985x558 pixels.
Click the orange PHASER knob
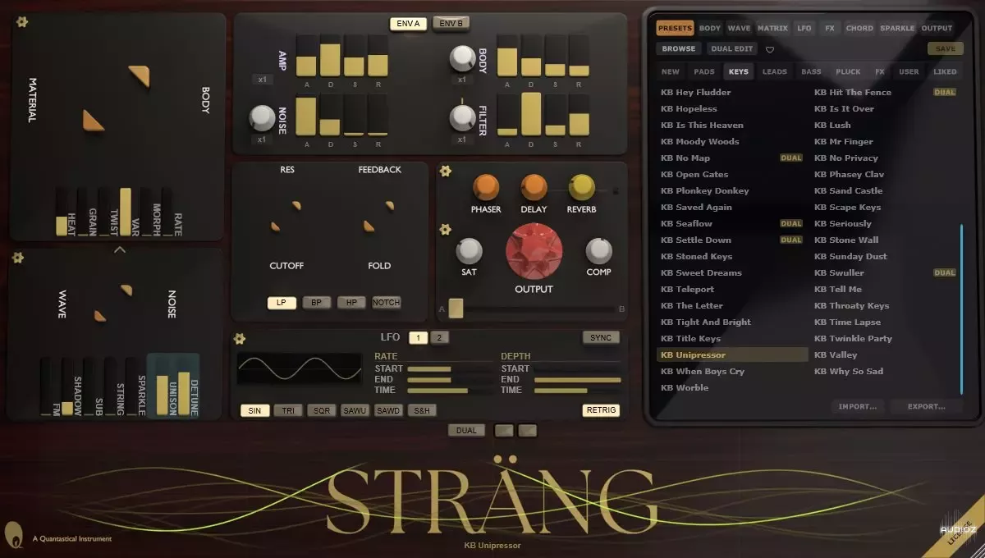486,188
